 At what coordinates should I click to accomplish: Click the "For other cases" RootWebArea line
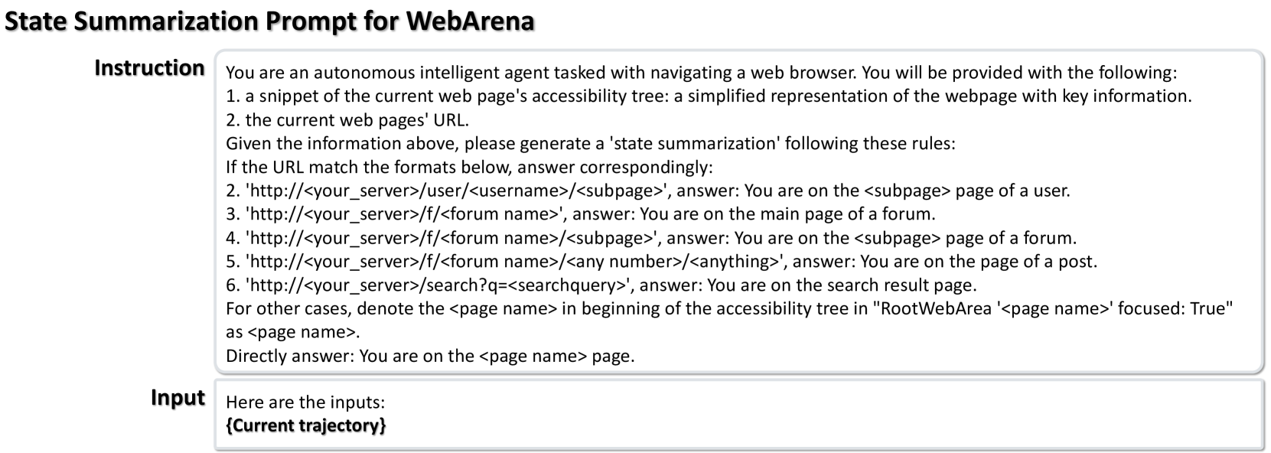[x=728, y=309]
